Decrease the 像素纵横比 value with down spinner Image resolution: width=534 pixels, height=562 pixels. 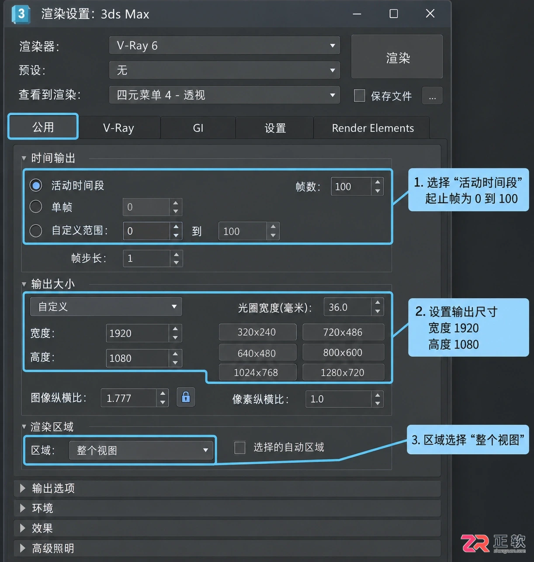click(378, 403)
